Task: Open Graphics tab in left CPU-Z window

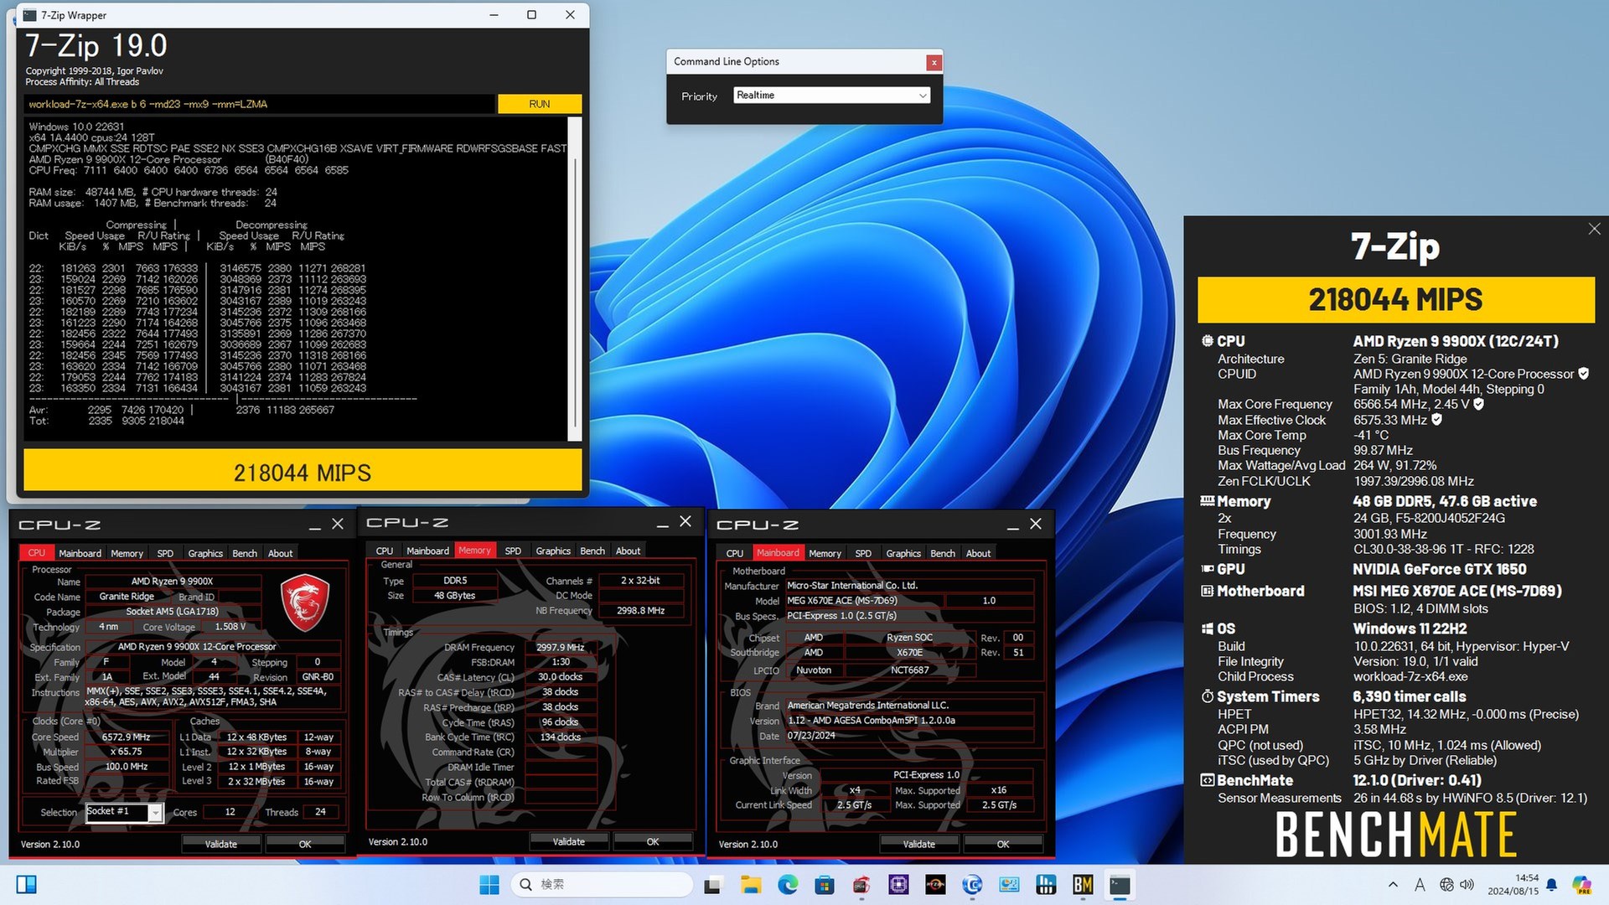Action: coord(205,553)
